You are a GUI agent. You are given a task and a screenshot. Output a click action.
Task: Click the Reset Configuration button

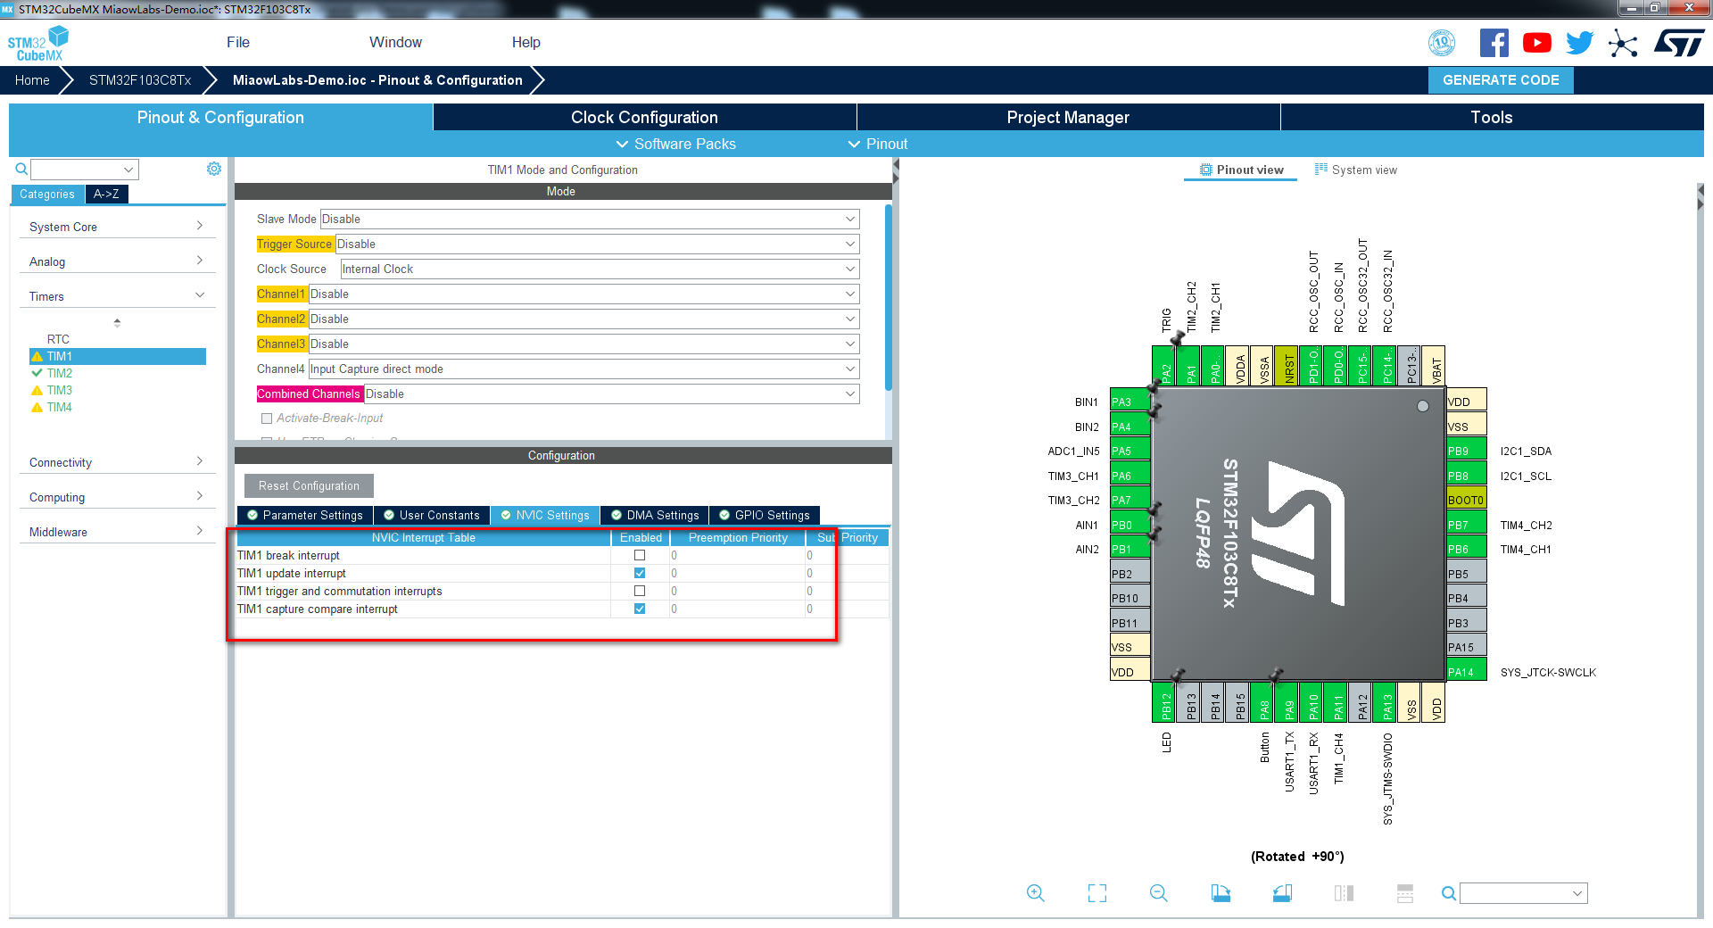309,485
